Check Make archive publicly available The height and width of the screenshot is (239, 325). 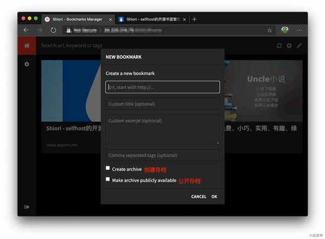point(108,179)
